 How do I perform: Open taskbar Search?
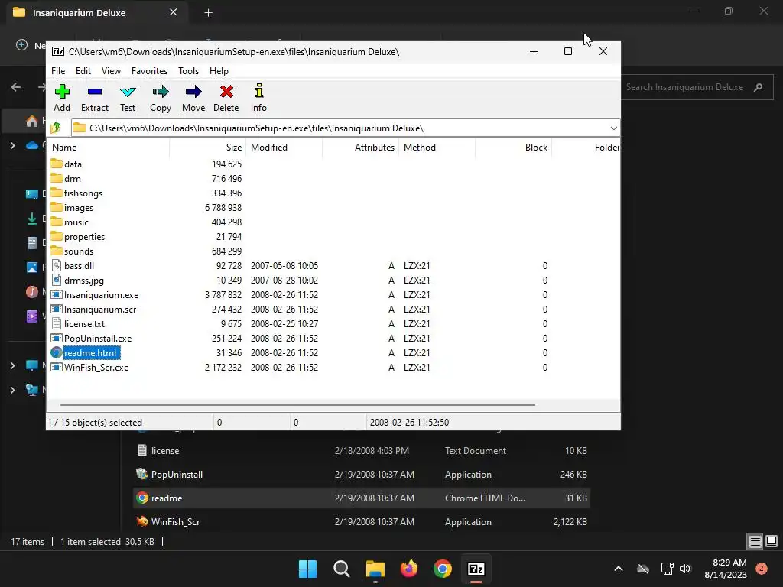point(342,569)
